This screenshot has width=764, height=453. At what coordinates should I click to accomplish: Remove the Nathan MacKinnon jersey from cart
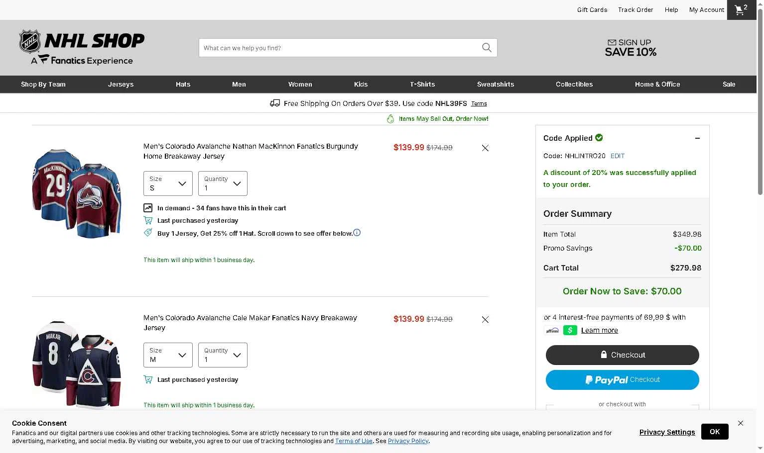[485, 148]
